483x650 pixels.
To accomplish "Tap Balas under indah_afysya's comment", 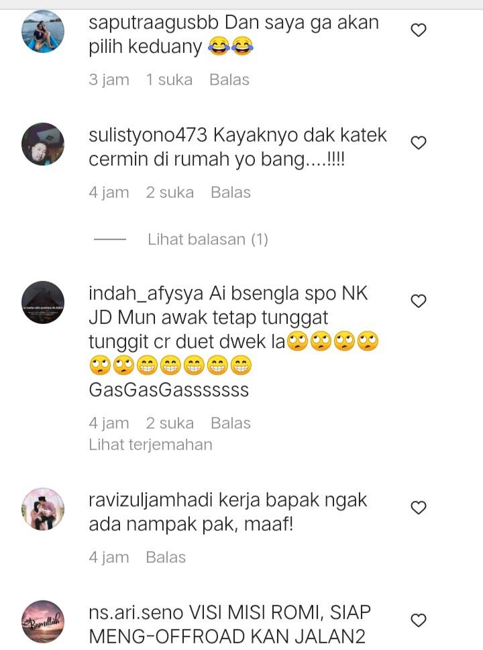I will (231, 423).
